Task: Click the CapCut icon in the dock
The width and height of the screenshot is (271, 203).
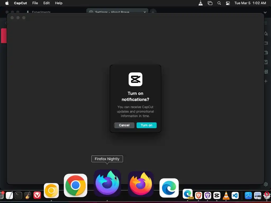Action: [x=217, y=195]
